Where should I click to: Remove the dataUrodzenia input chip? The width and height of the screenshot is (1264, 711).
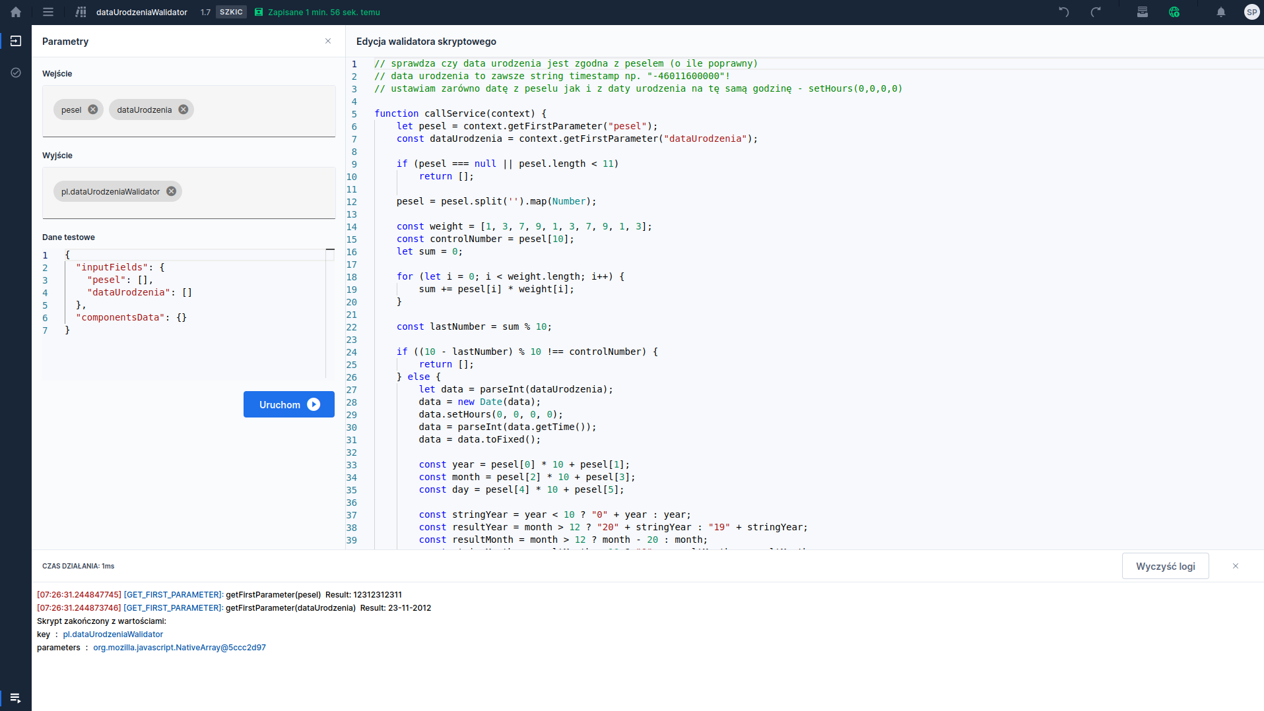[183, 109]
